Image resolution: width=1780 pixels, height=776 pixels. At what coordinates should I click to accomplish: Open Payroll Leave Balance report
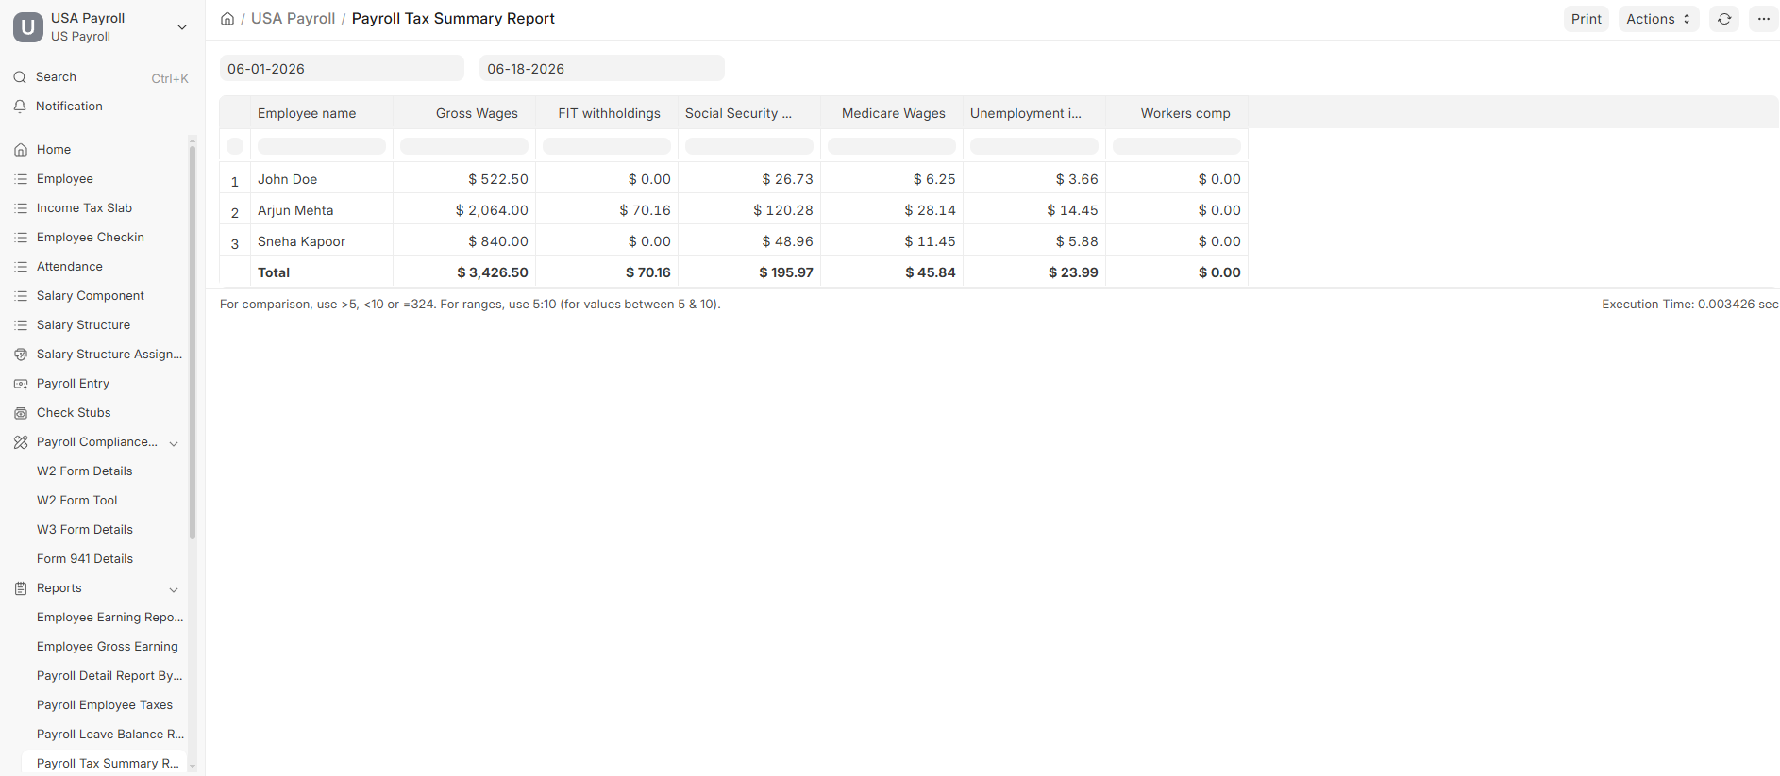(x=110, y=735)
